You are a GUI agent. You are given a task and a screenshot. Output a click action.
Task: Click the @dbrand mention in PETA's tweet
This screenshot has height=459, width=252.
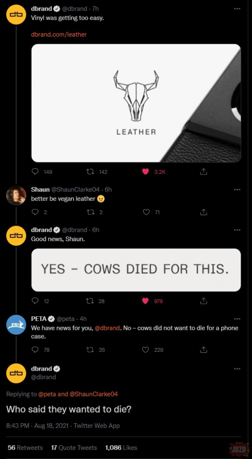click(108, 328)
